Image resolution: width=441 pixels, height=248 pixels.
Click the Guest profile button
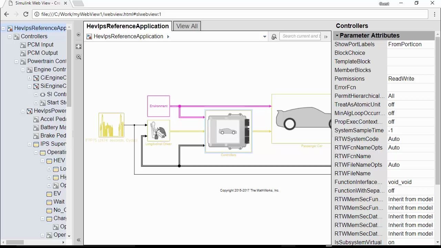[x=384, y=4]
